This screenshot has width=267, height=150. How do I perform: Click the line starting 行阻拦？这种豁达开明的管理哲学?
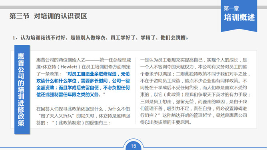tap(193, 116)
